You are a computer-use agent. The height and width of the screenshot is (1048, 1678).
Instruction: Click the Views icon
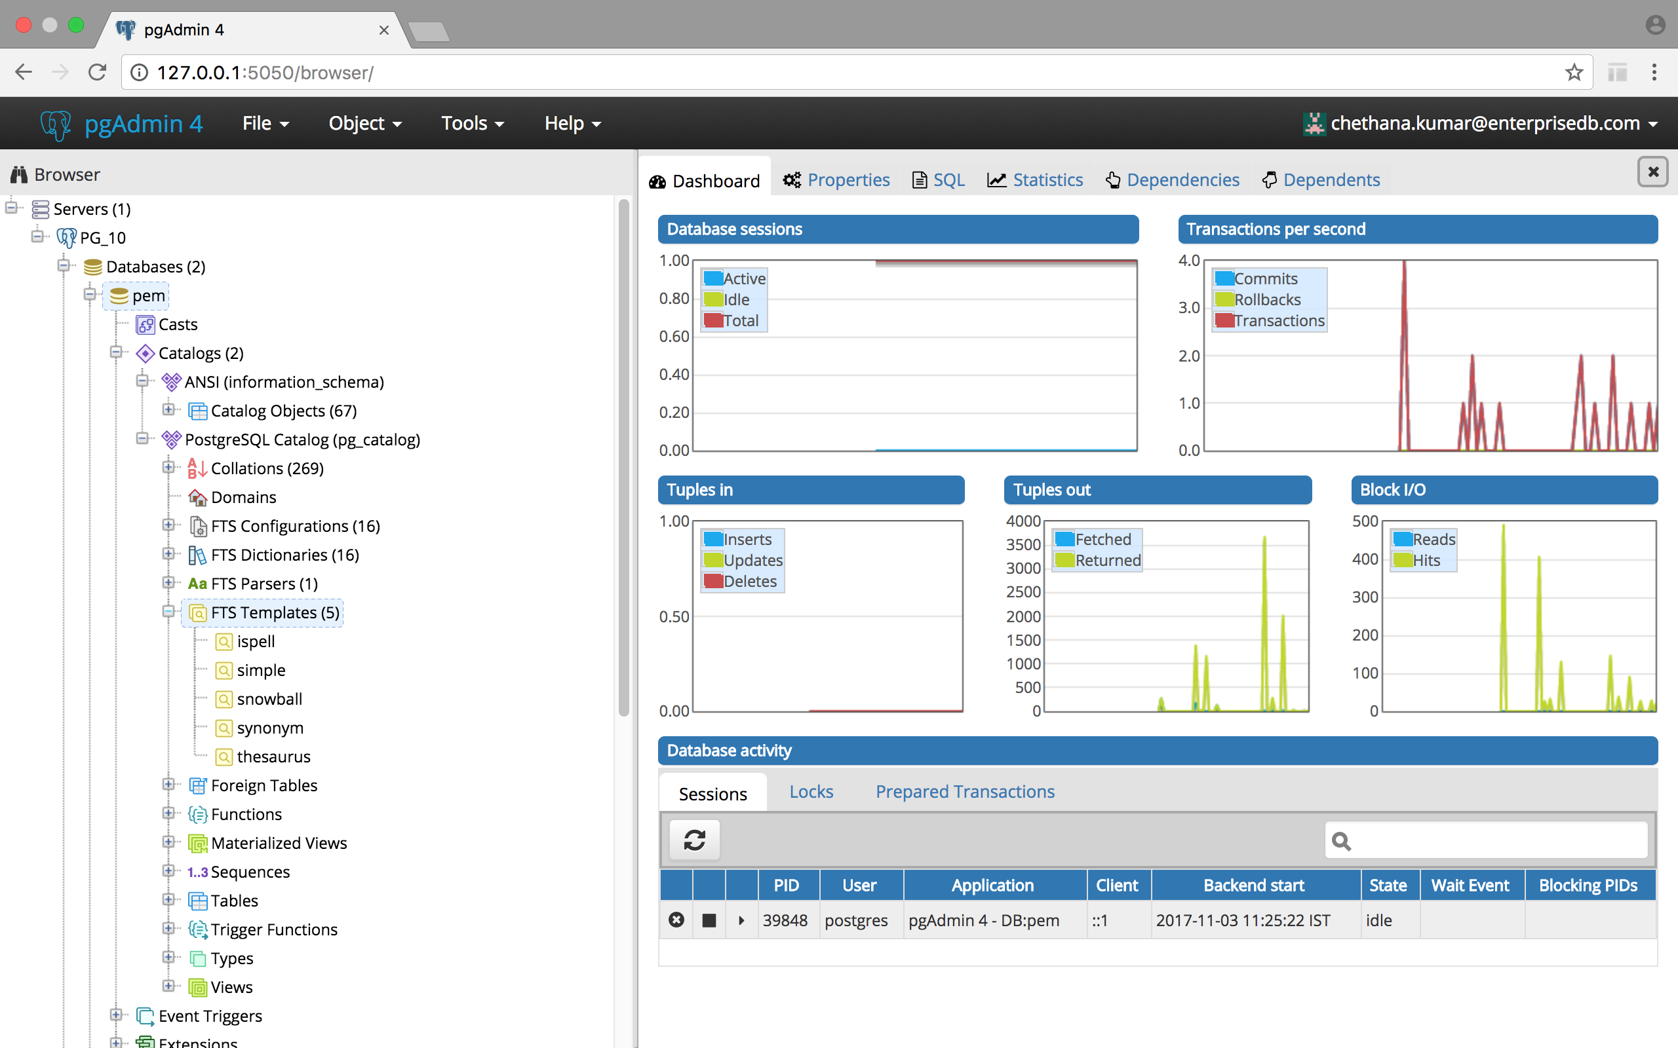point(197,988)
